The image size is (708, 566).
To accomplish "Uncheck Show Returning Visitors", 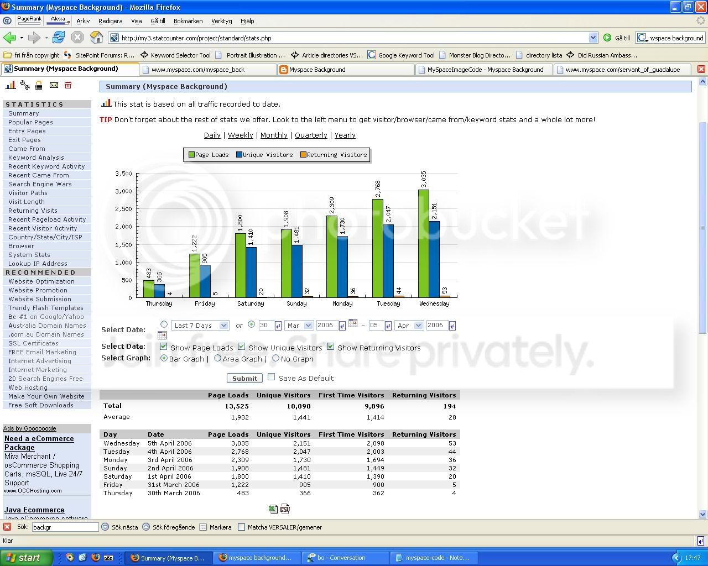I will [x=331, y=347].
